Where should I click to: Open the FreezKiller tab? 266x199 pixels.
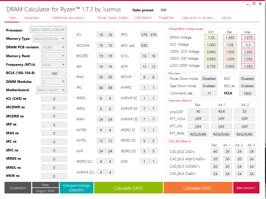[x=167, y=18]
